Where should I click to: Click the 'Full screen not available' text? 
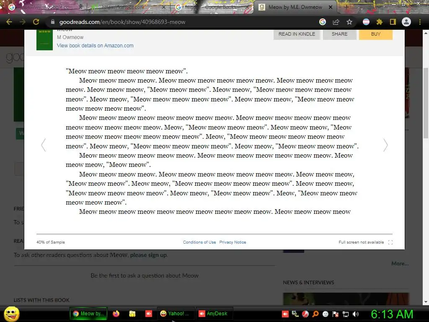point(361,242)
